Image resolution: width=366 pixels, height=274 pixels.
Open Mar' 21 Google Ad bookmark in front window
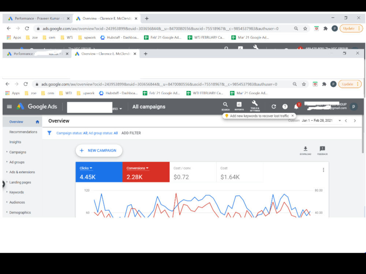click(249, 93)
